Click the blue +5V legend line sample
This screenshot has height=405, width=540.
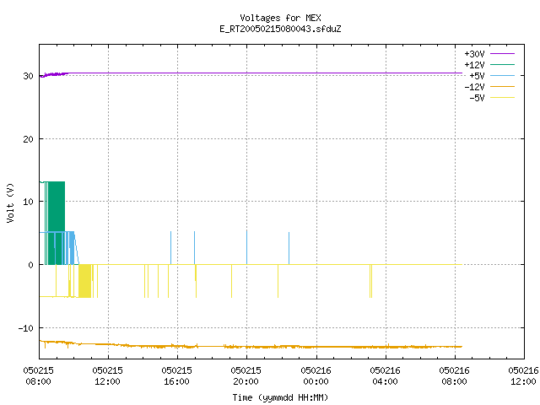pos(502,75)
